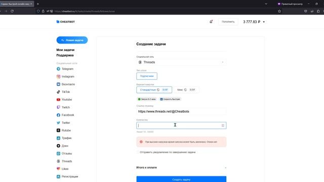Enable notification on task completion checkbox
The image size is (324, 182).
pyautogui.click(x=138, y=152)
